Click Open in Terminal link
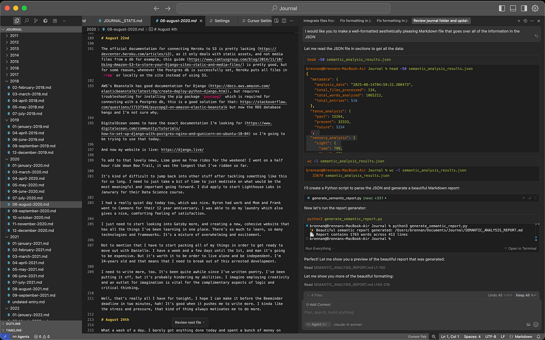545x340 pixels. [x=520, y=248]
